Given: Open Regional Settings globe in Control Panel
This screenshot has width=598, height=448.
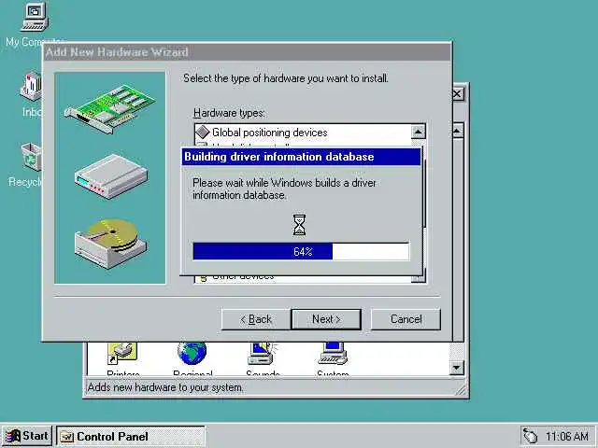Looking at the screenshot, I should (x=192, y=353).
